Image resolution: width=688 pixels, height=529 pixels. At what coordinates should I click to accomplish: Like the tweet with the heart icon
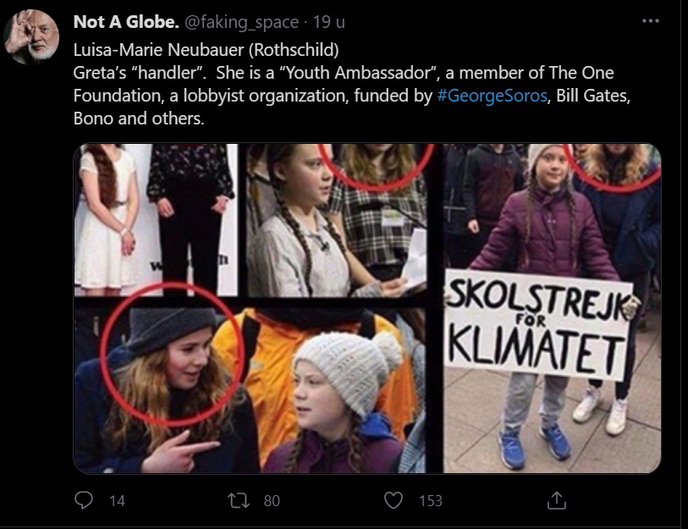[394, 500]
